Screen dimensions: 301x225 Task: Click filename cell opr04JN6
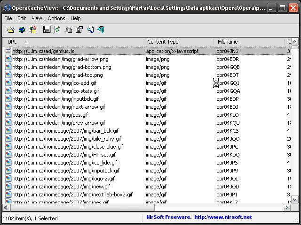point(227,51)
